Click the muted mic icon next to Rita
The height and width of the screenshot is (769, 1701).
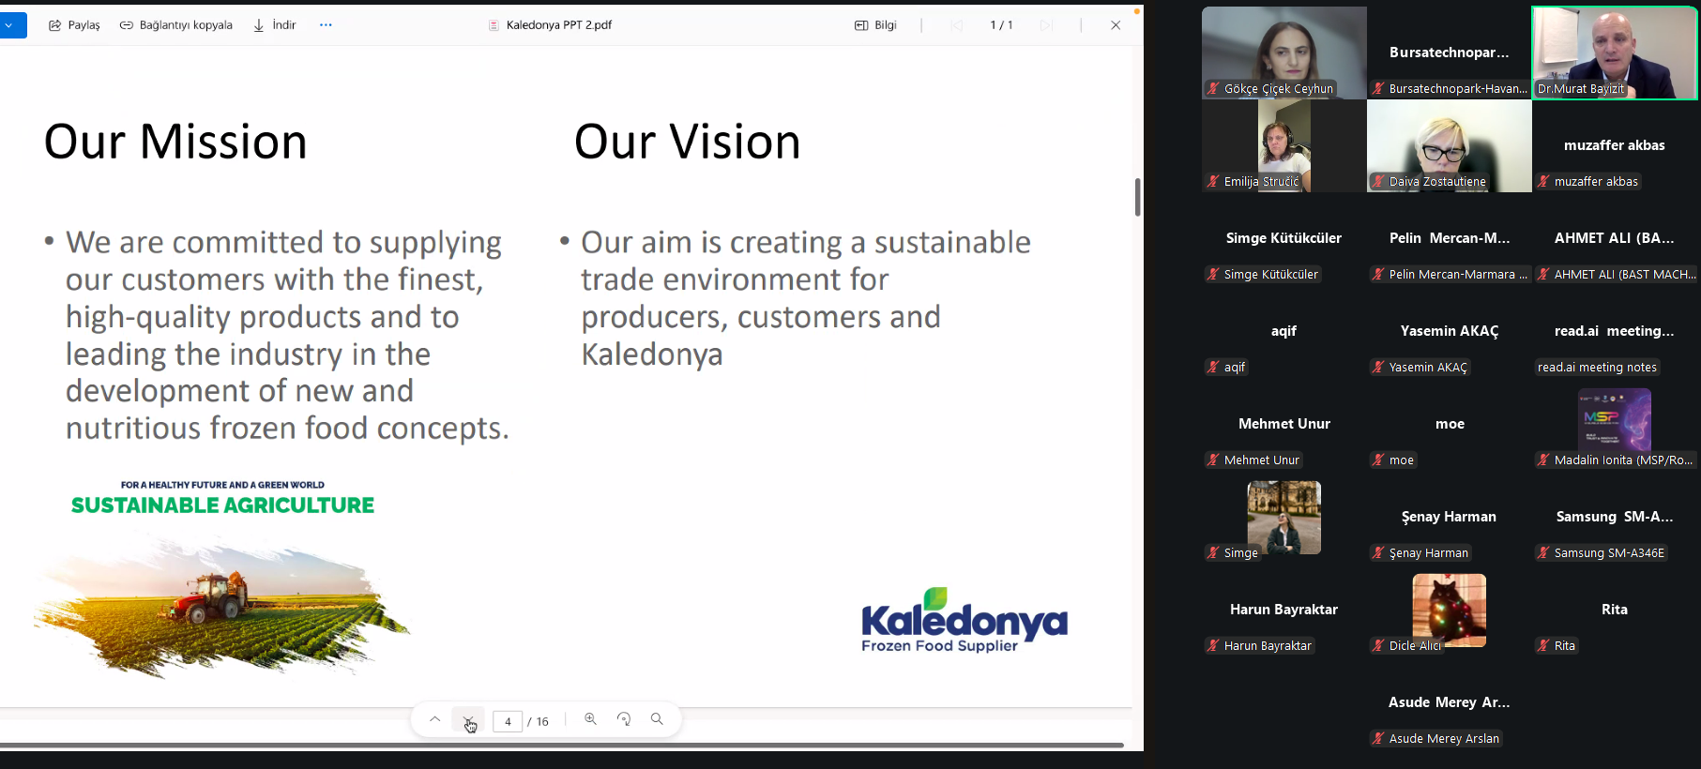(x=1543, y=646)
